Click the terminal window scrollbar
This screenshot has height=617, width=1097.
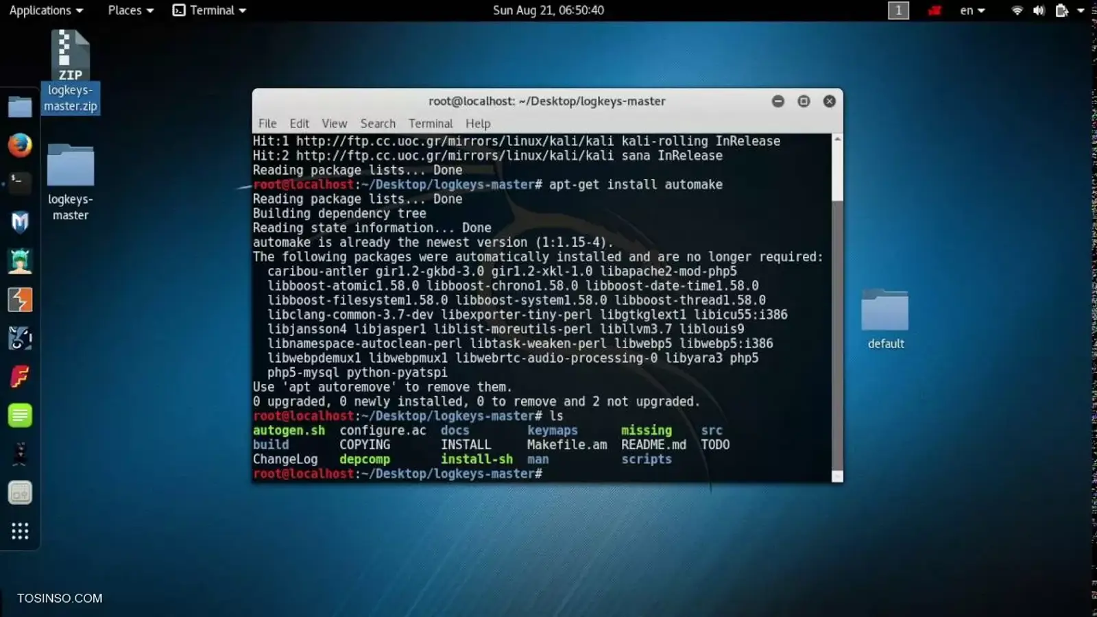pos(836,308)
